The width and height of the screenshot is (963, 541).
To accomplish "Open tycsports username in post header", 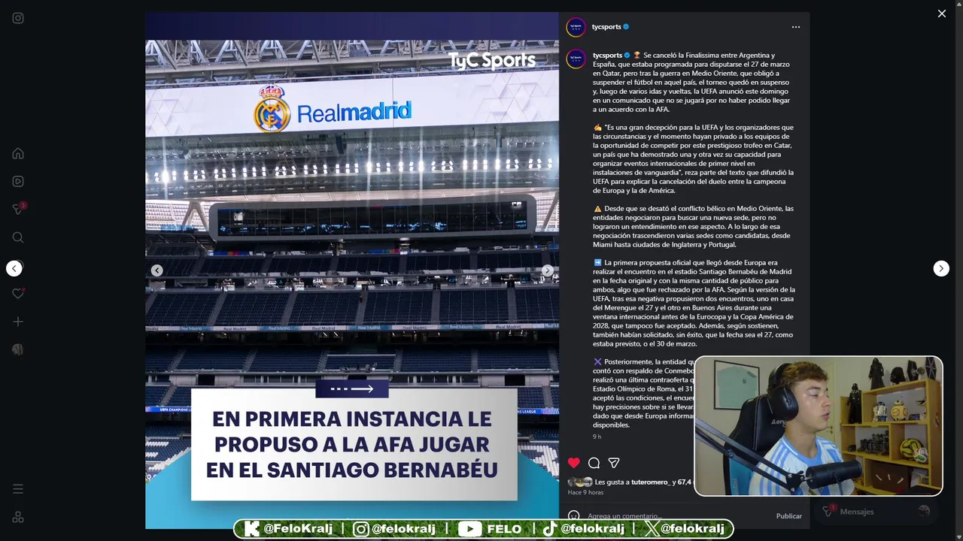I will pos(606,27).
